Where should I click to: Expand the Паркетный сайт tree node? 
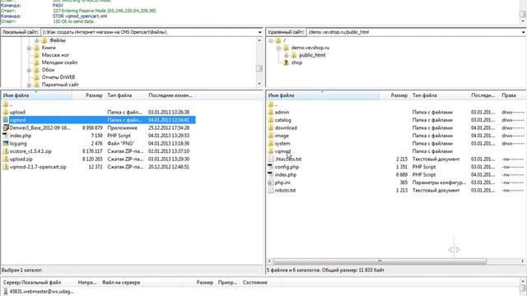pos(29,85)
